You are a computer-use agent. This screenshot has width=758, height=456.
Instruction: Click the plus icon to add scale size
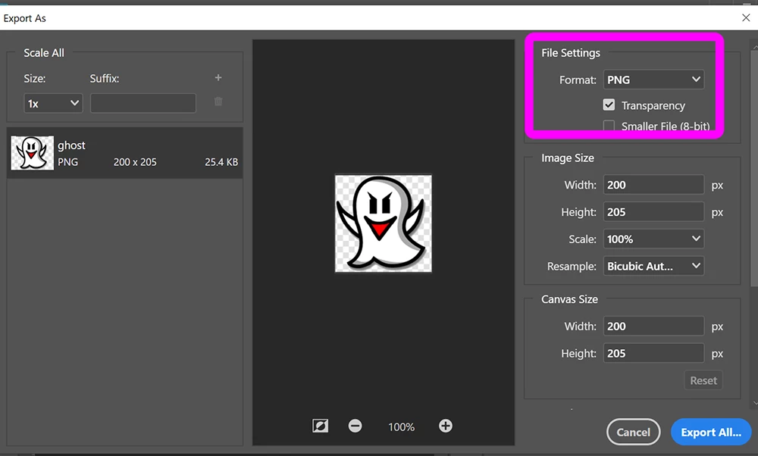click(218, 78)
